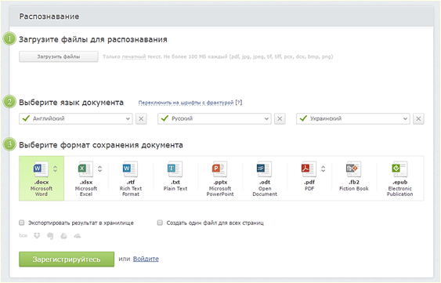Viewport: 441px width, 283px height.
Task: Click heading Загрузите файлы для распознавания
Action: click(x=92, y=39)
